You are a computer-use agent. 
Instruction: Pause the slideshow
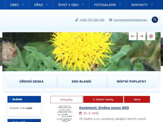click(151, 36)
